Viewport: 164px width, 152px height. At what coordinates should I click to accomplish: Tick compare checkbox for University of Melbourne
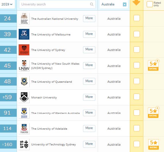(x=137, y=34)
